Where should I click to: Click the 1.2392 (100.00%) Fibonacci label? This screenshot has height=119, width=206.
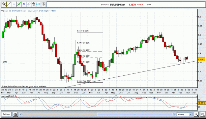pyautogui.click(x=84, y=81)
